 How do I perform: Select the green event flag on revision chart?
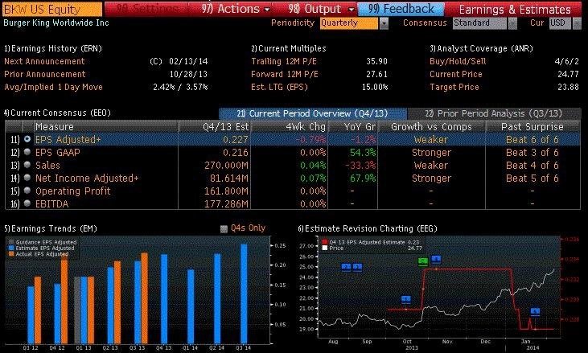coord(423,261)
